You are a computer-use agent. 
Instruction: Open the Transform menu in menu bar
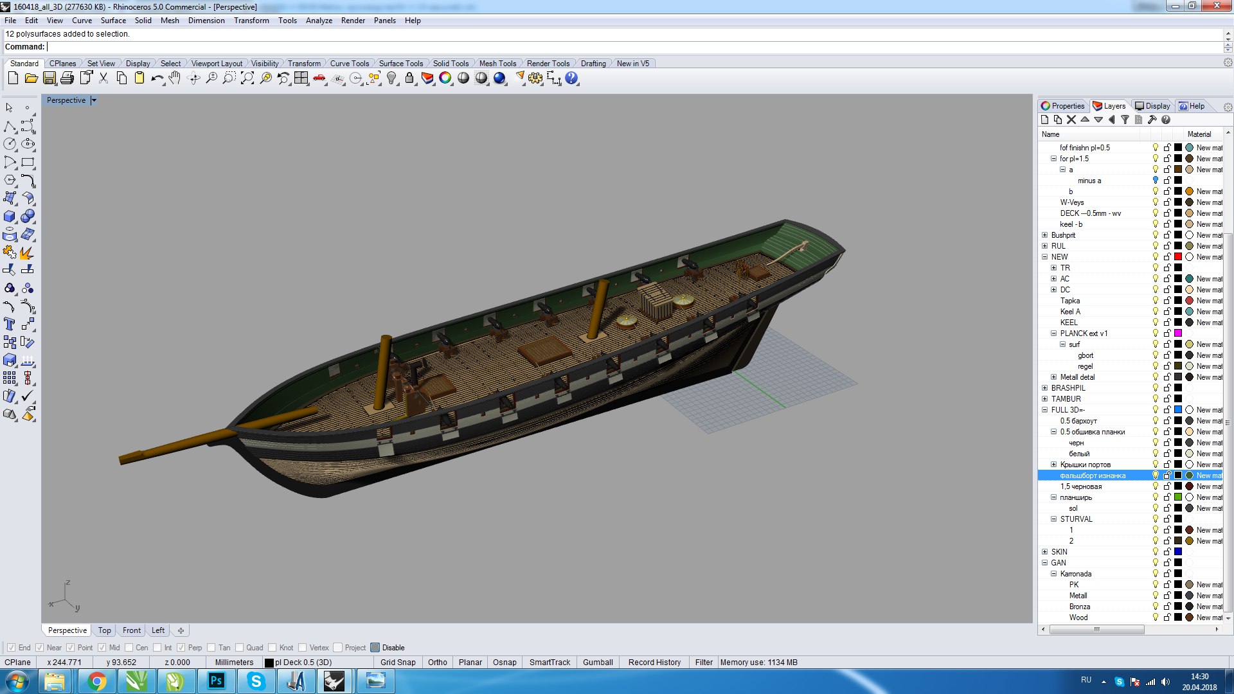[x=251, y=21]
